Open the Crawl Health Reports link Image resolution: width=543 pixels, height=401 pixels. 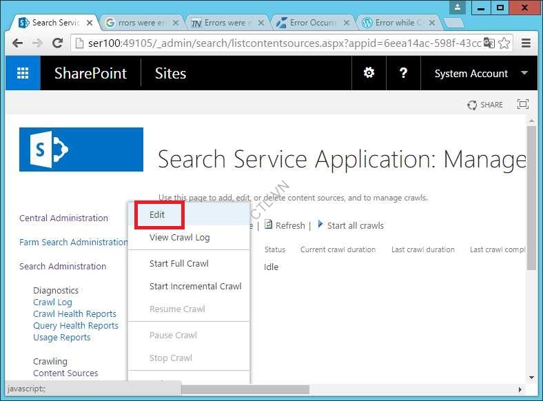[x=74, y=313]
